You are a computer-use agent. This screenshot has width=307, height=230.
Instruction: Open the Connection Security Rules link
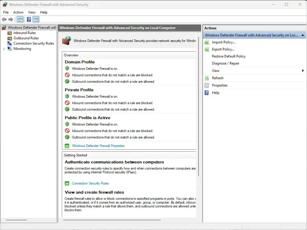coord(90,184)
